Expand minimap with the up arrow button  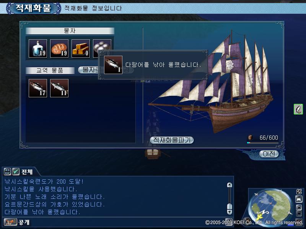click(x=299, y=207)
